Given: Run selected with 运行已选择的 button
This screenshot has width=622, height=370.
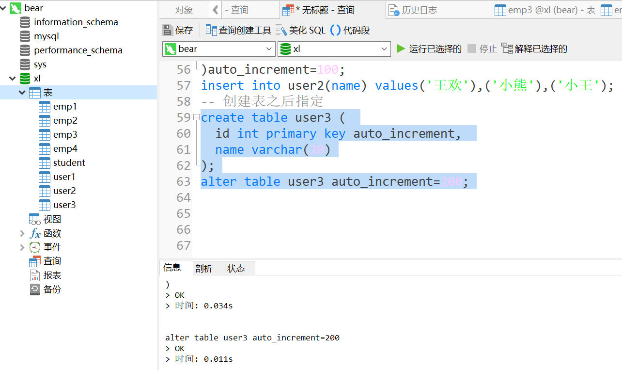Looking at the screenshot, I should (429, 48).
